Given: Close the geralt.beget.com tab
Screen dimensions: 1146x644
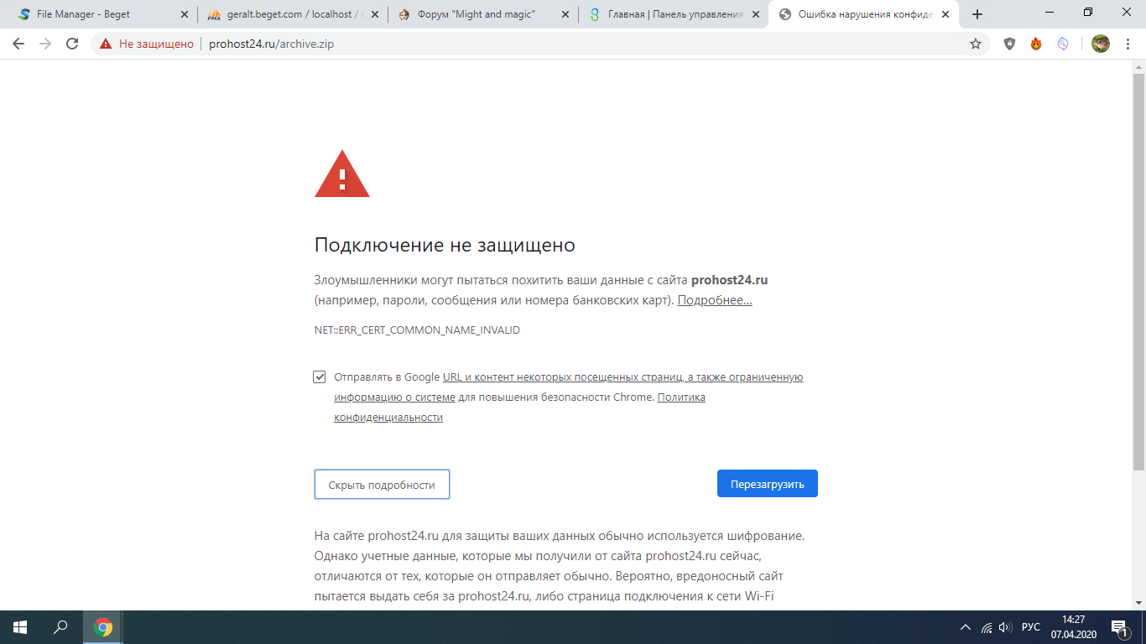Looking at the screenshot, I should 374,14.
